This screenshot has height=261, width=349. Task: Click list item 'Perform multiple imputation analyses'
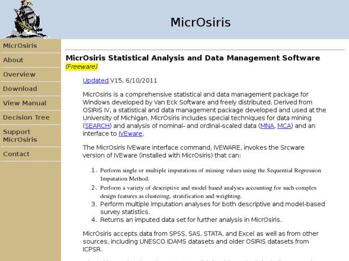[213, 208]
